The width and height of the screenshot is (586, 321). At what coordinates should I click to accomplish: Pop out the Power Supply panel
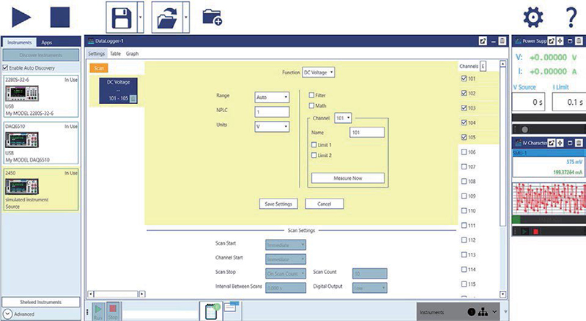point(552,41)
